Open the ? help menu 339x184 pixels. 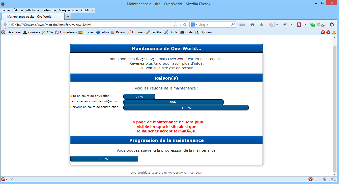(93, 10)
